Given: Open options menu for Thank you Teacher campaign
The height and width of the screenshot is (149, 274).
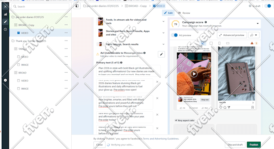Looking at the screenshot, I should (66, 41).
